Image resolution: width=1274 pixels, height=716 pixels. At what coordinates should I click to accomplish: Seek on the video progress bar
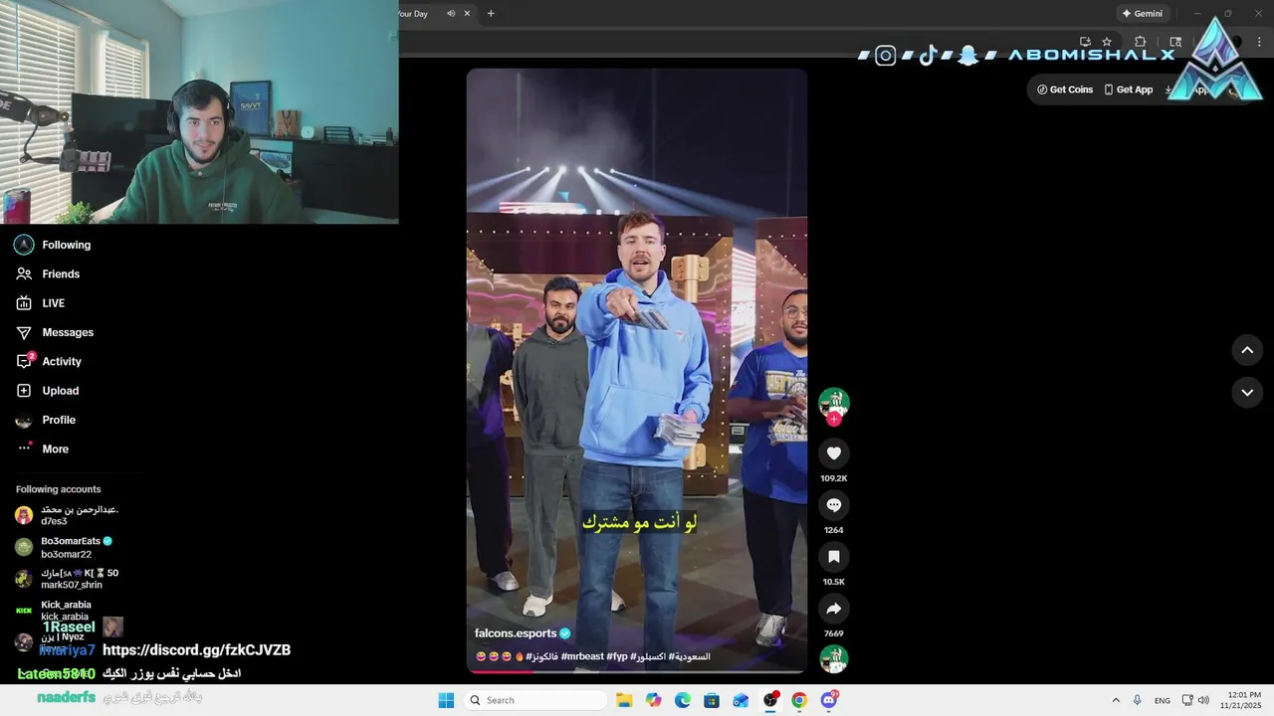pyautogui.click(x=637, y=671)
